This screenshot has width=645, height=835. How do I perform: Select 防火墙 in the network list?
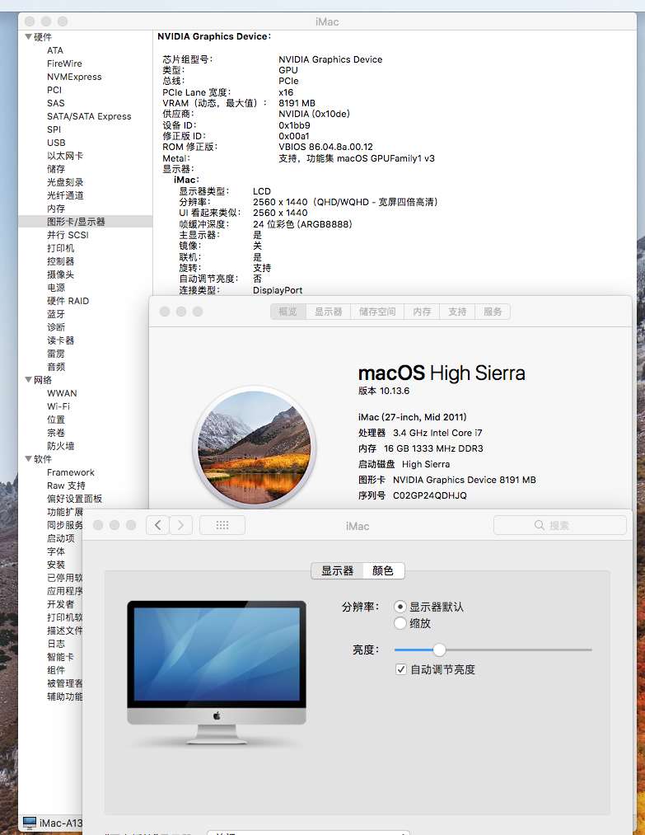(61, 446)
